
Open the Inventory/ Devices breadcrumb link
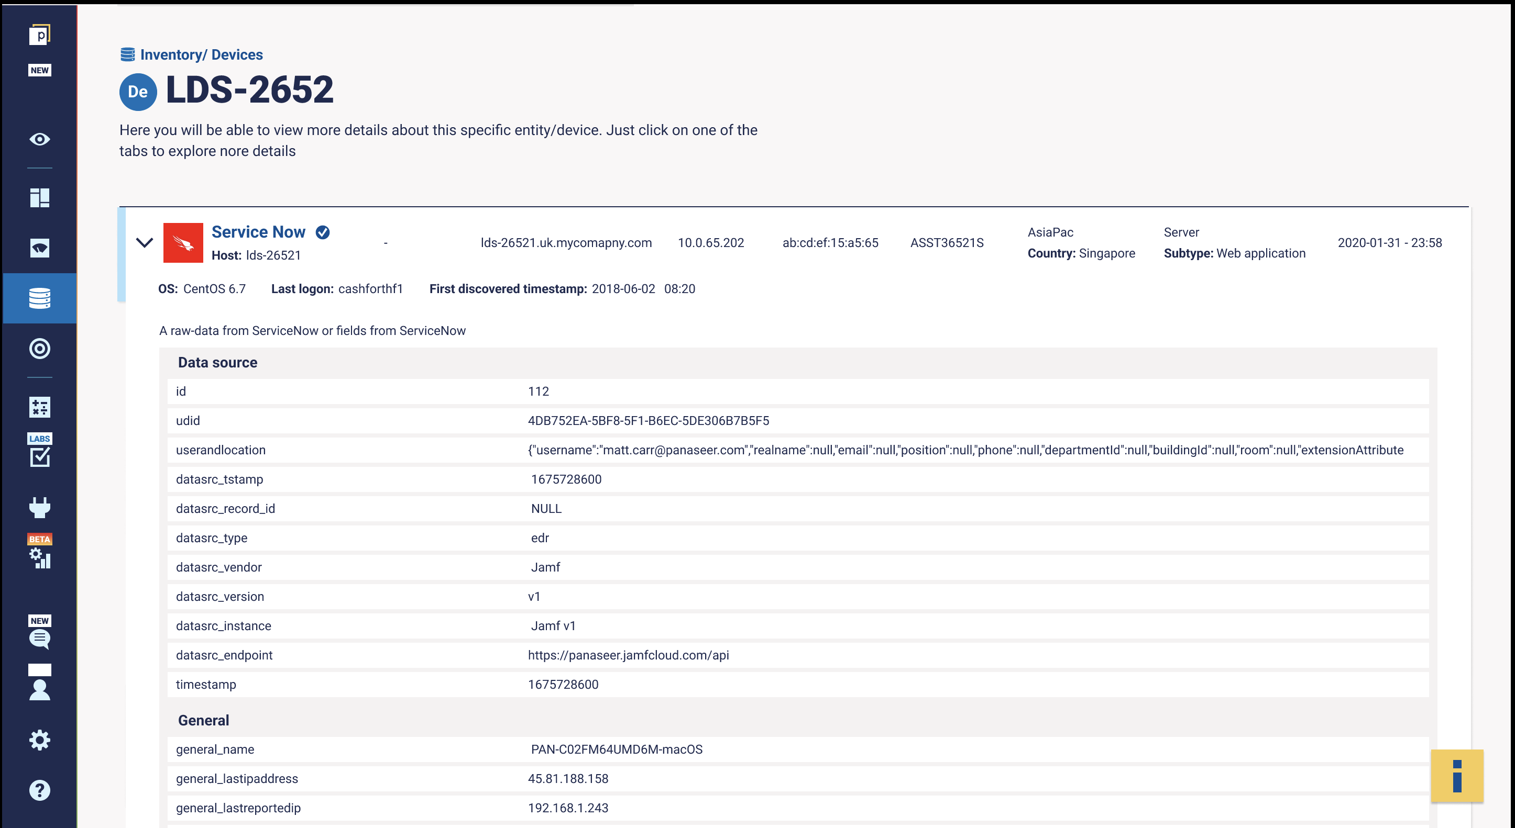201,54
